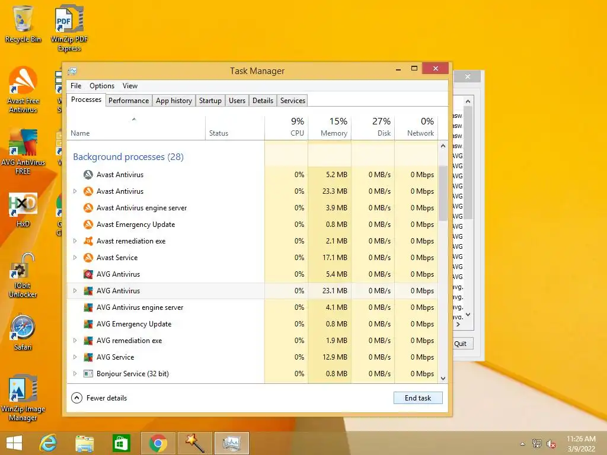The width and height of the screenshot is (607, 455).
Task: Sort by the Memory column header
Action: (x=330, y=128)
